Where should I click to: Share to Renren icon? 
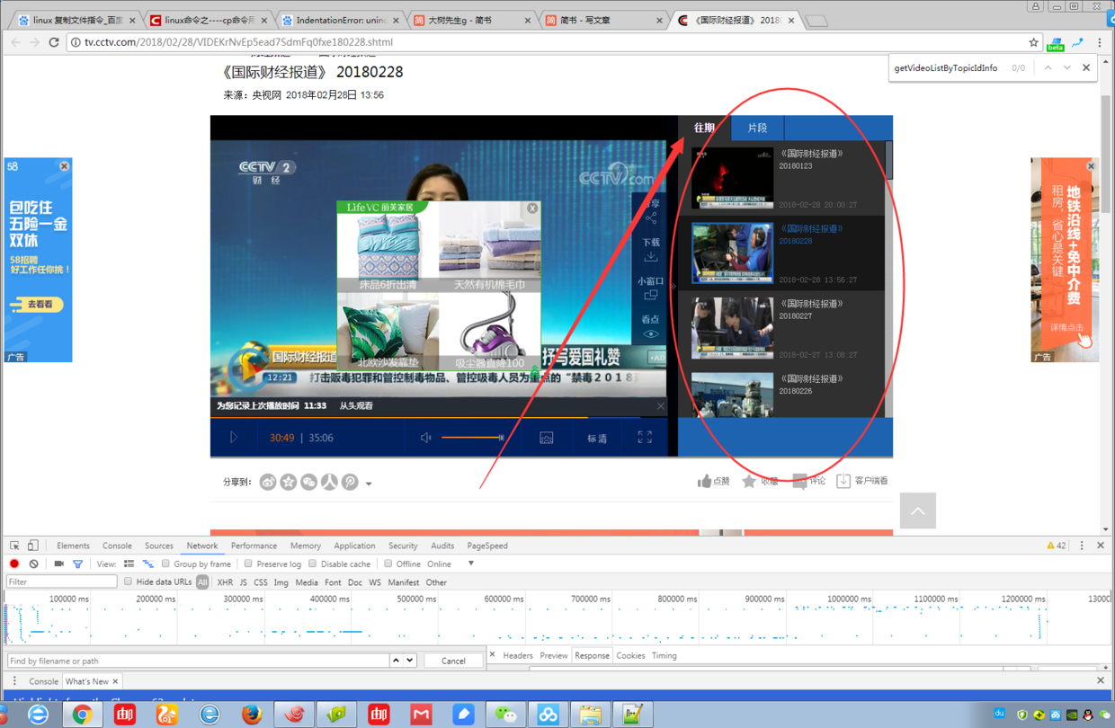coord(330,482)
